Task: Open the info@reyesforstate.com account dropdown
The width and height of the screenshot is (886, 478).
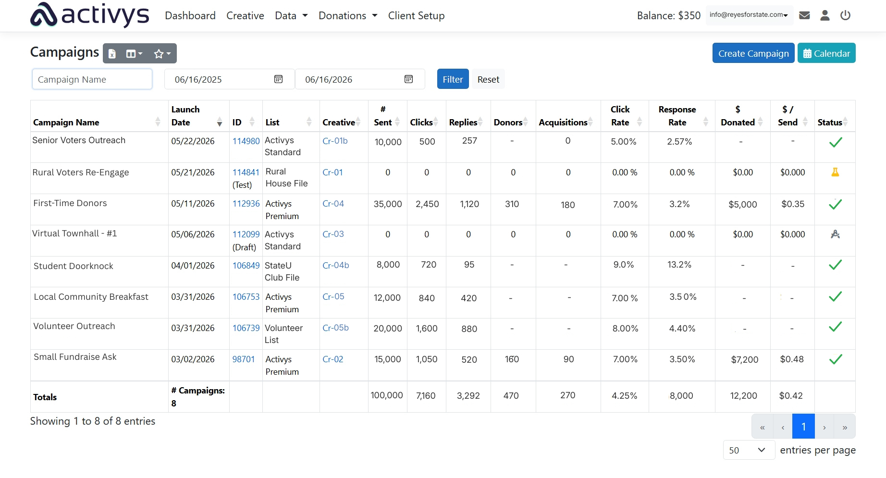Action: (749, 15)
